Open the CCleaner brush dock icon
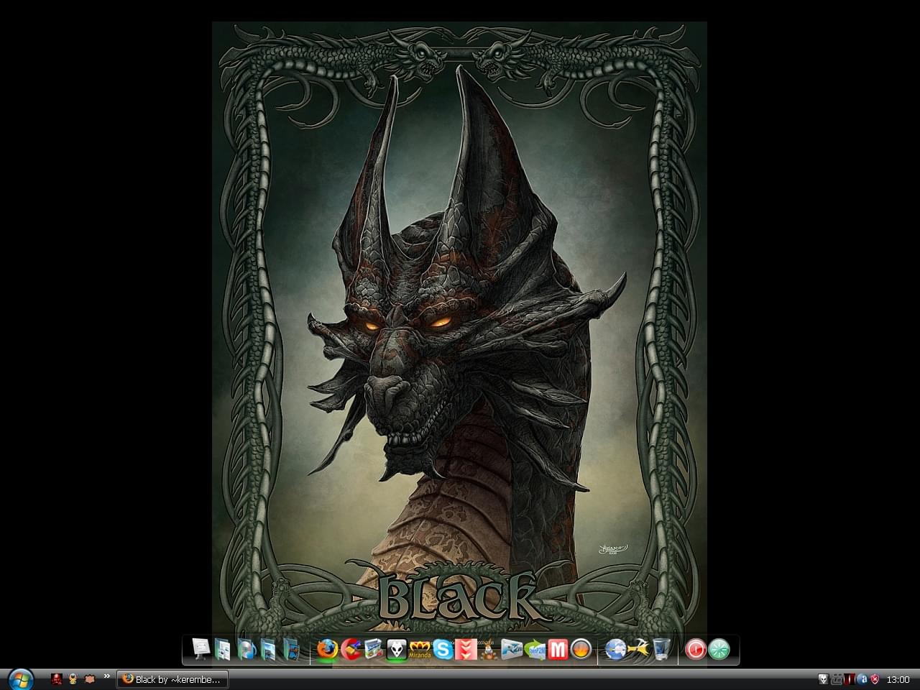Viewport: 920px width, 690px height. coord(351,649)
